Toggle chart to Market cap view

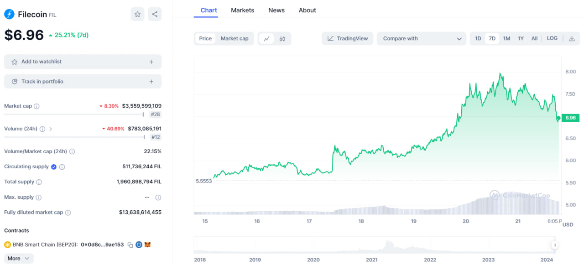235,39
